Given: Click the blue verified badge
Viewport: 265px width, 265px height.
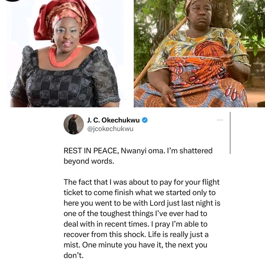Looking at the screenshot, I should (x=145, y=120).
